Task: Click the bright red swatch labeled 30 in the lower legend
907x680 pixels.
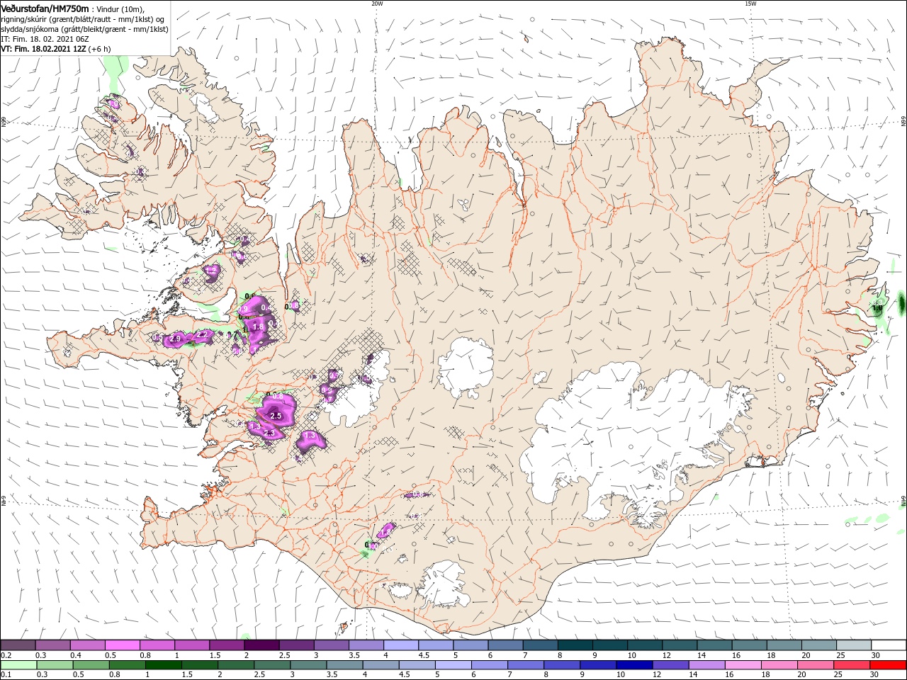Action: (x=888, y=665)
